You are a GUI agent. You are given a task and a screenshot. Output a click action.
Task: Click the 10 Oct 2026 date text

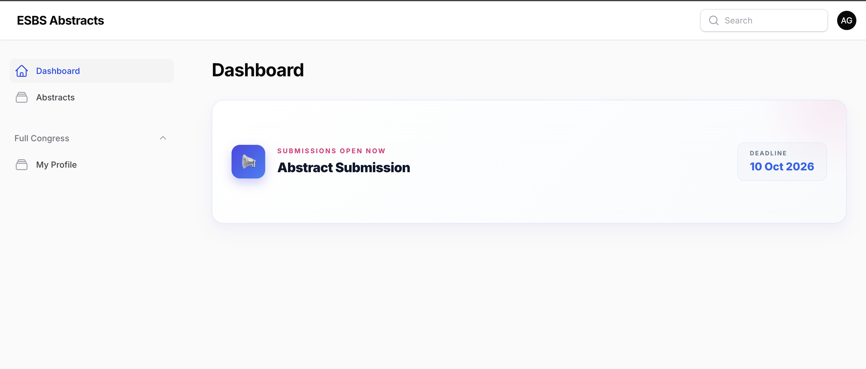click(782, 167)
